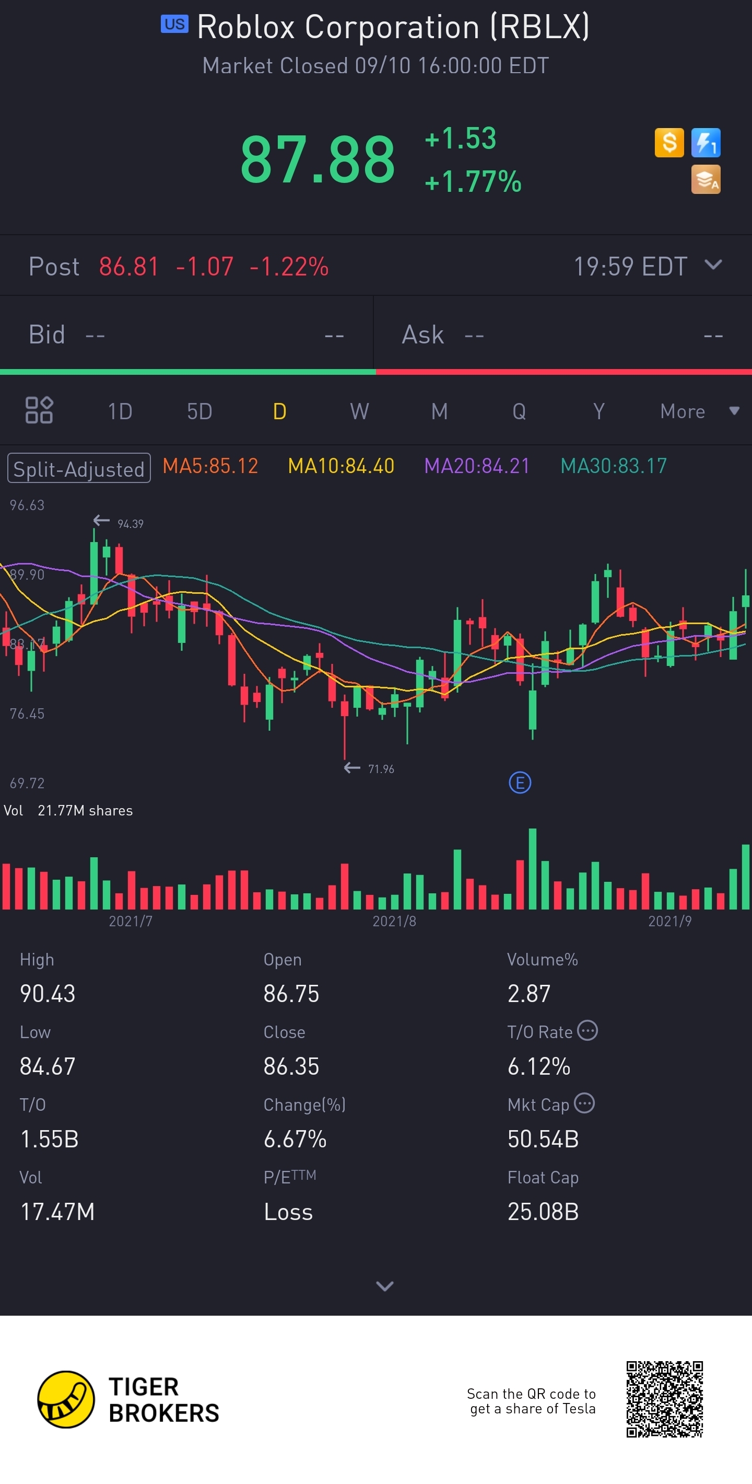This screenshot has height=1484, width=752.
Task: Collapse the stock details chevron
Action: [384, 1286]
